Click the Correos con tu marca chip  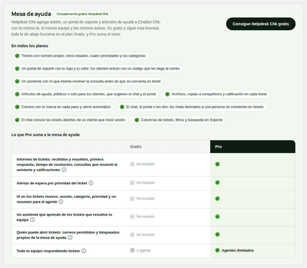pos(63,107)
